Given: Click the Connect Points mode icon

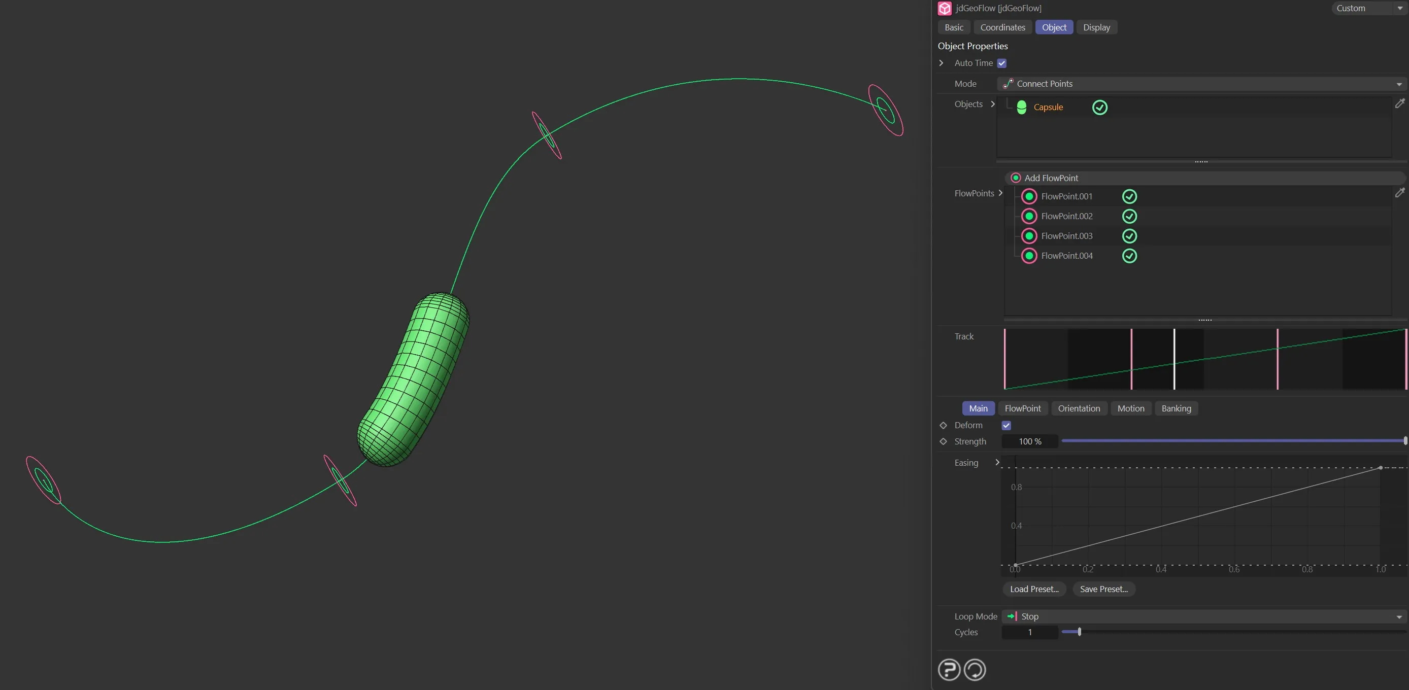Looking at the screenshot, I should [x=1009, y=84].
